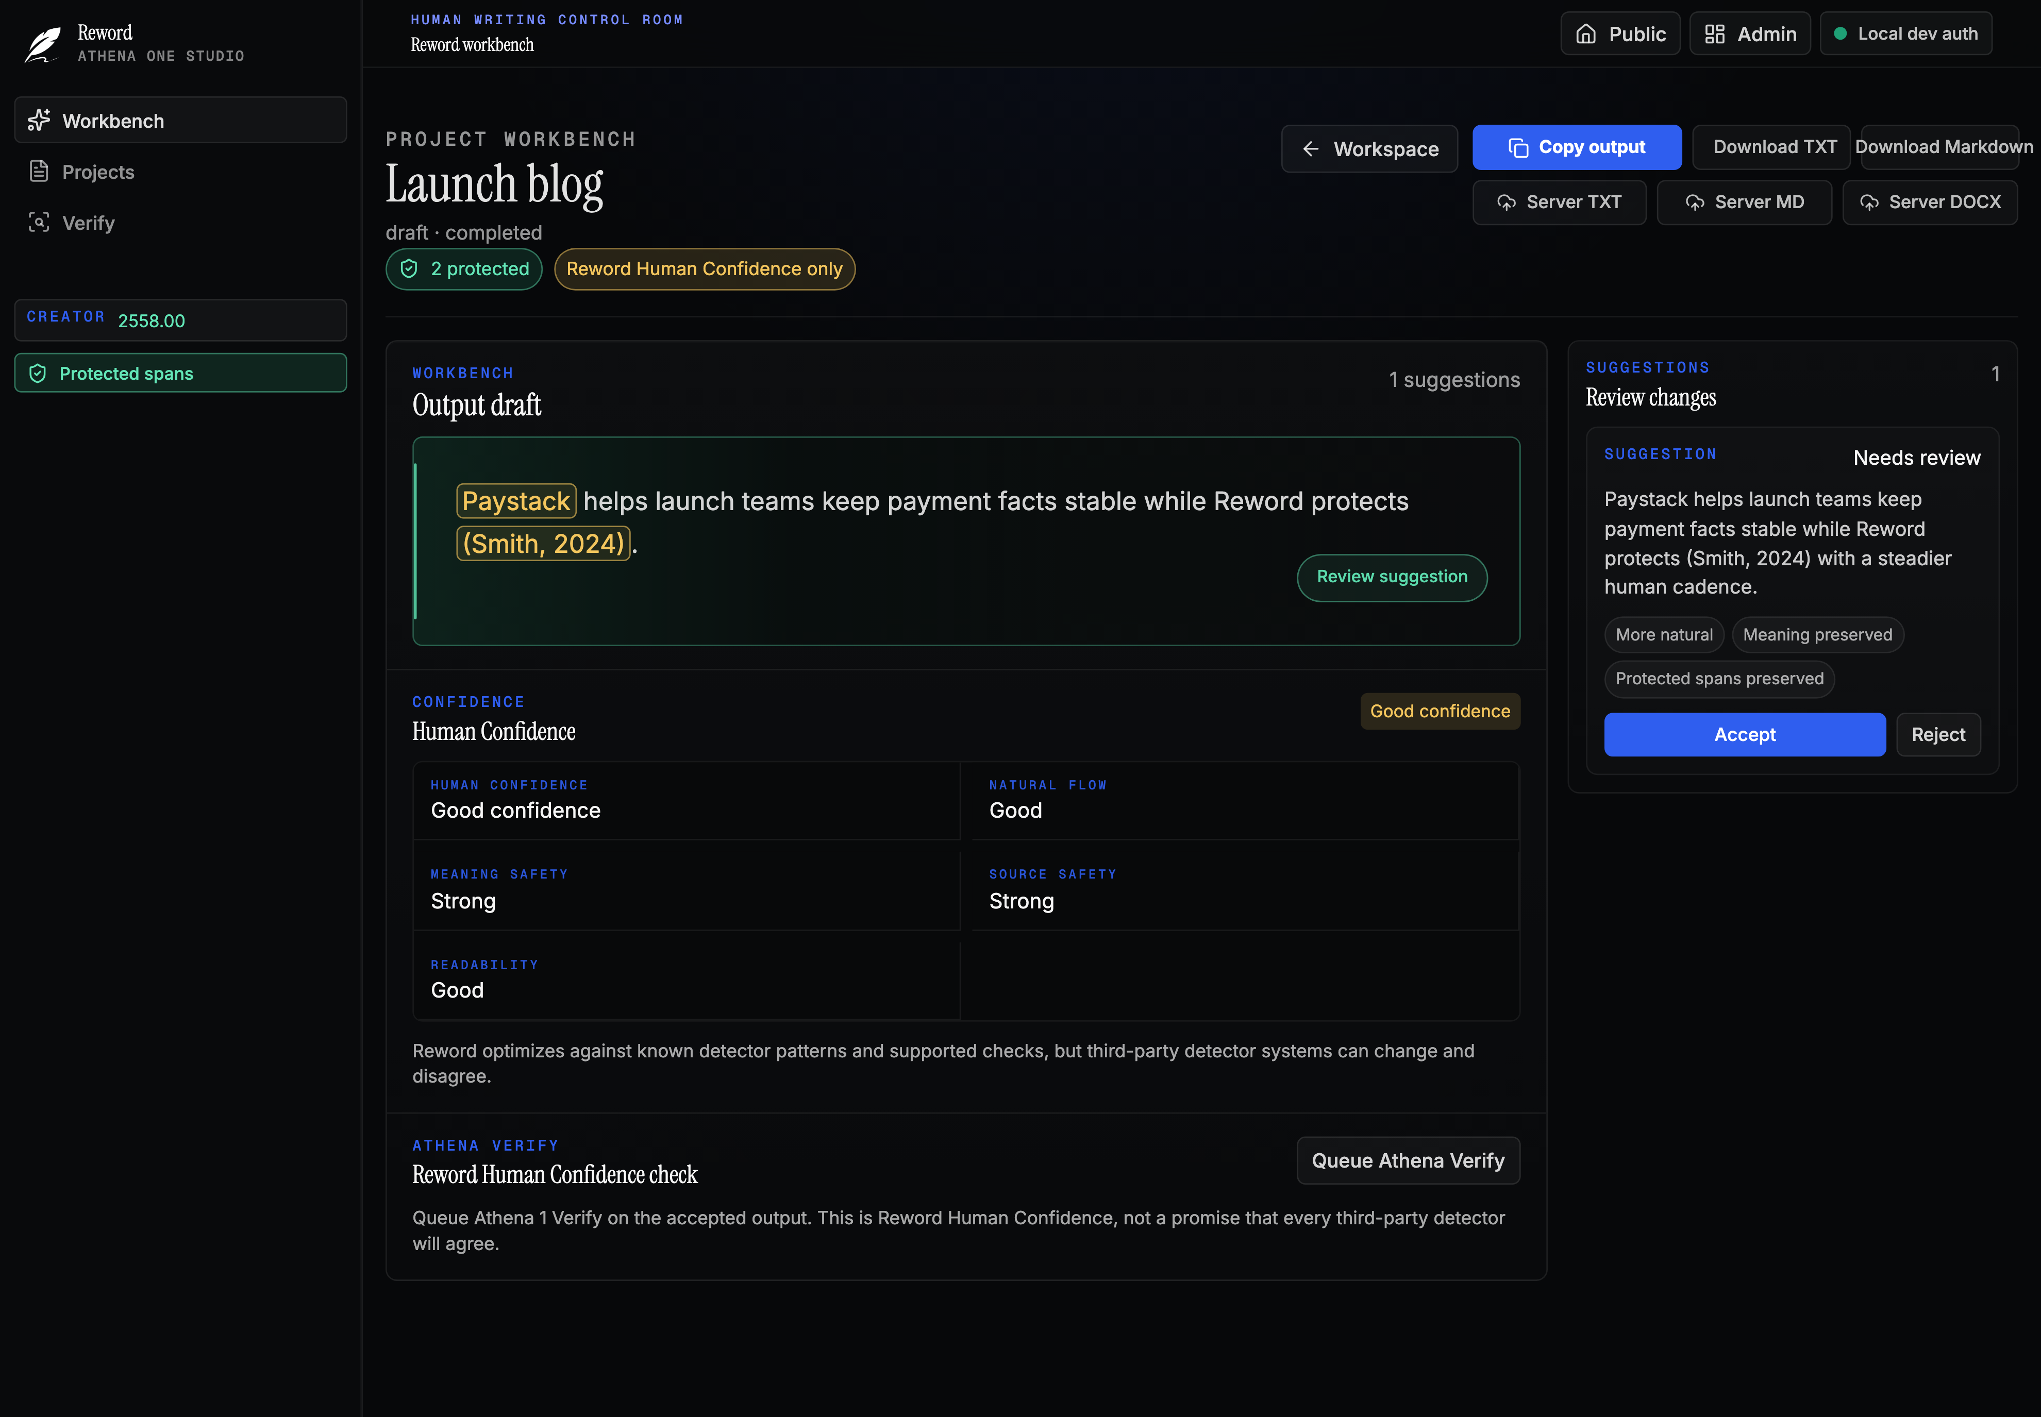
Task: Copy the output draft
Action: coord(1577,147)
